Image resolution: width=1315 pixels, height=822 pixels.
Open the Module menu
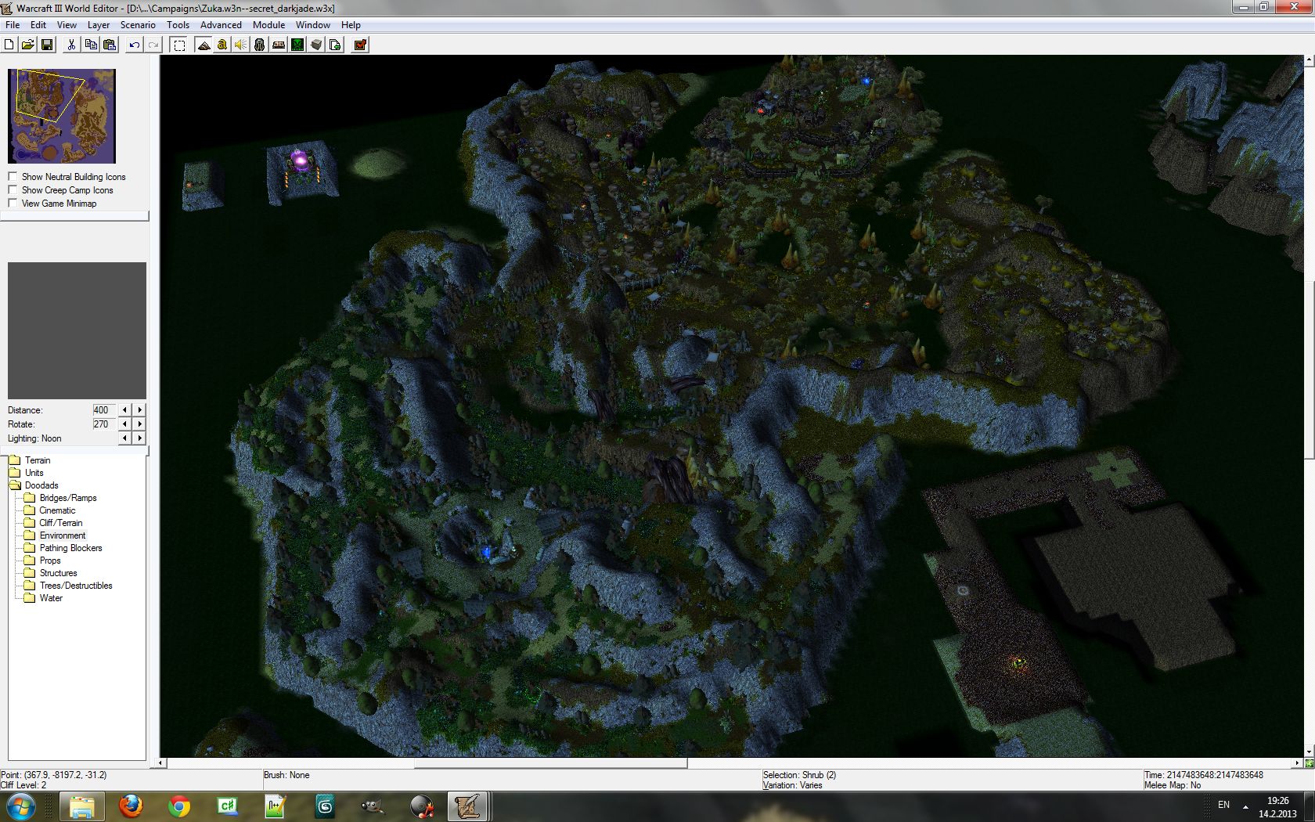268,25
